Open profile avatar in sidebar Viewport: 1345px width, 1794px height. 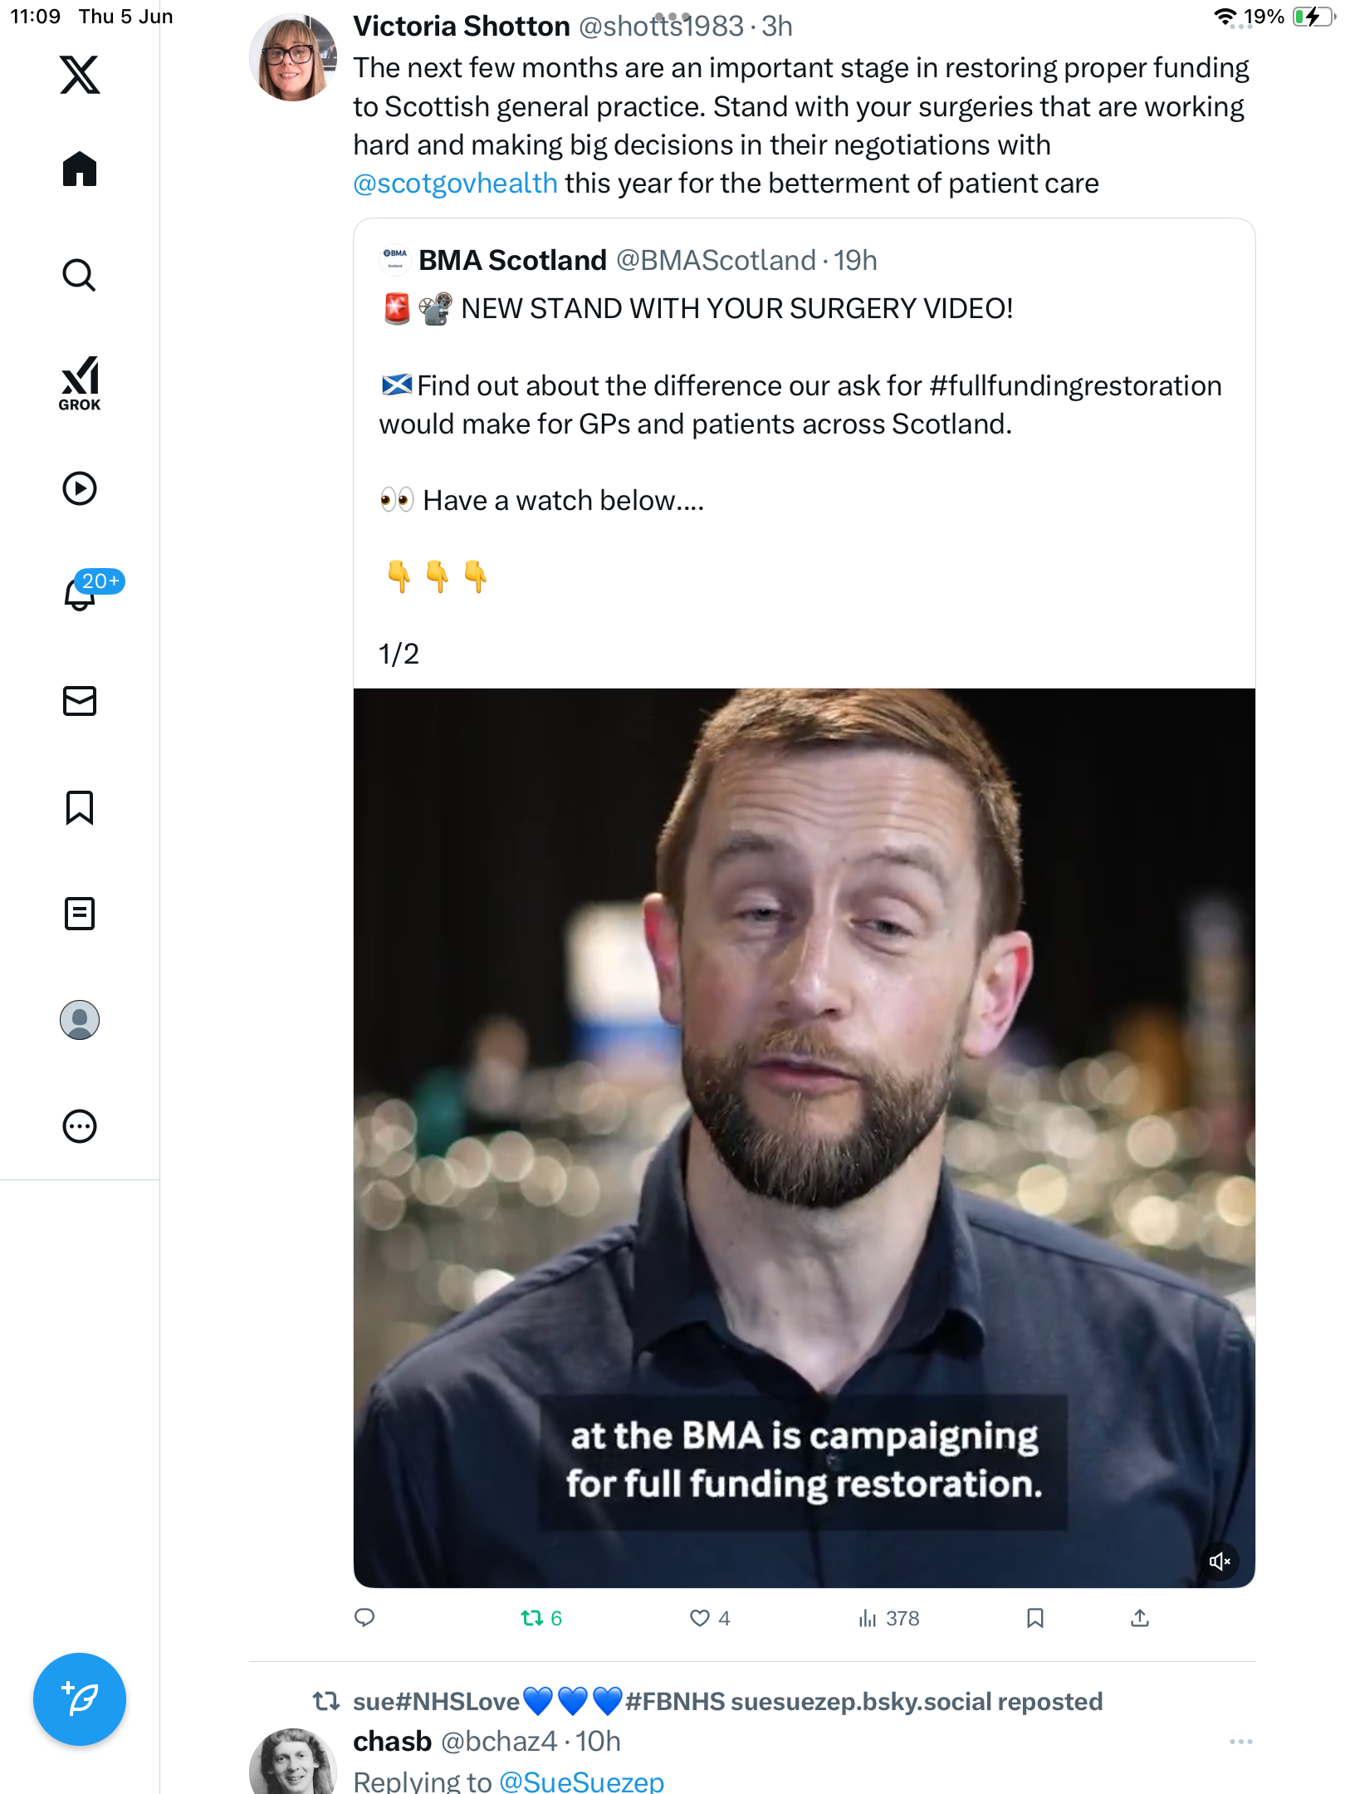(80, 1020)
